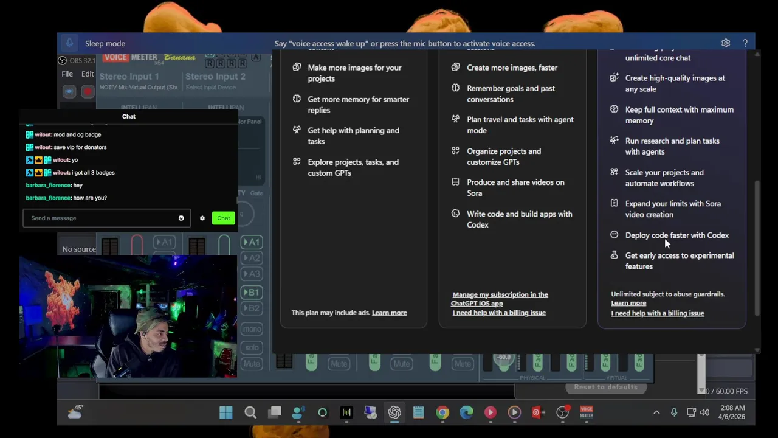Click icon beside 'Get early access to experimental features'

(x=614, y=255)
